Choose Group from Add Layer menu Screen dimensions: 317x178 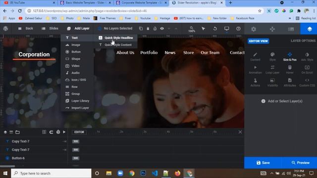pos(77,94)
